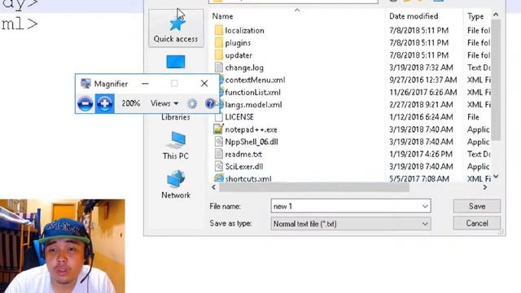The width and height of the screenshot is (521, 293).
Task: Select This PC in the sidebar
Action: tap(176, 145)
